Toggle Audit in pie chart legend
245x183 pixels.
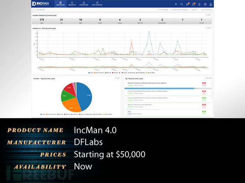click(43, 114)
